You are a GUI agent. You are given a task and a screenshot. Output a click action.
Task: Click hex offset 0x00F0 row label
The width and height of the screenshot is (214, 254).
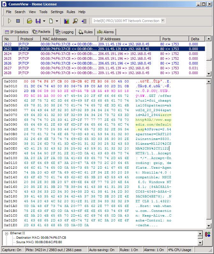pyautogui.click(x=11, y=153)
